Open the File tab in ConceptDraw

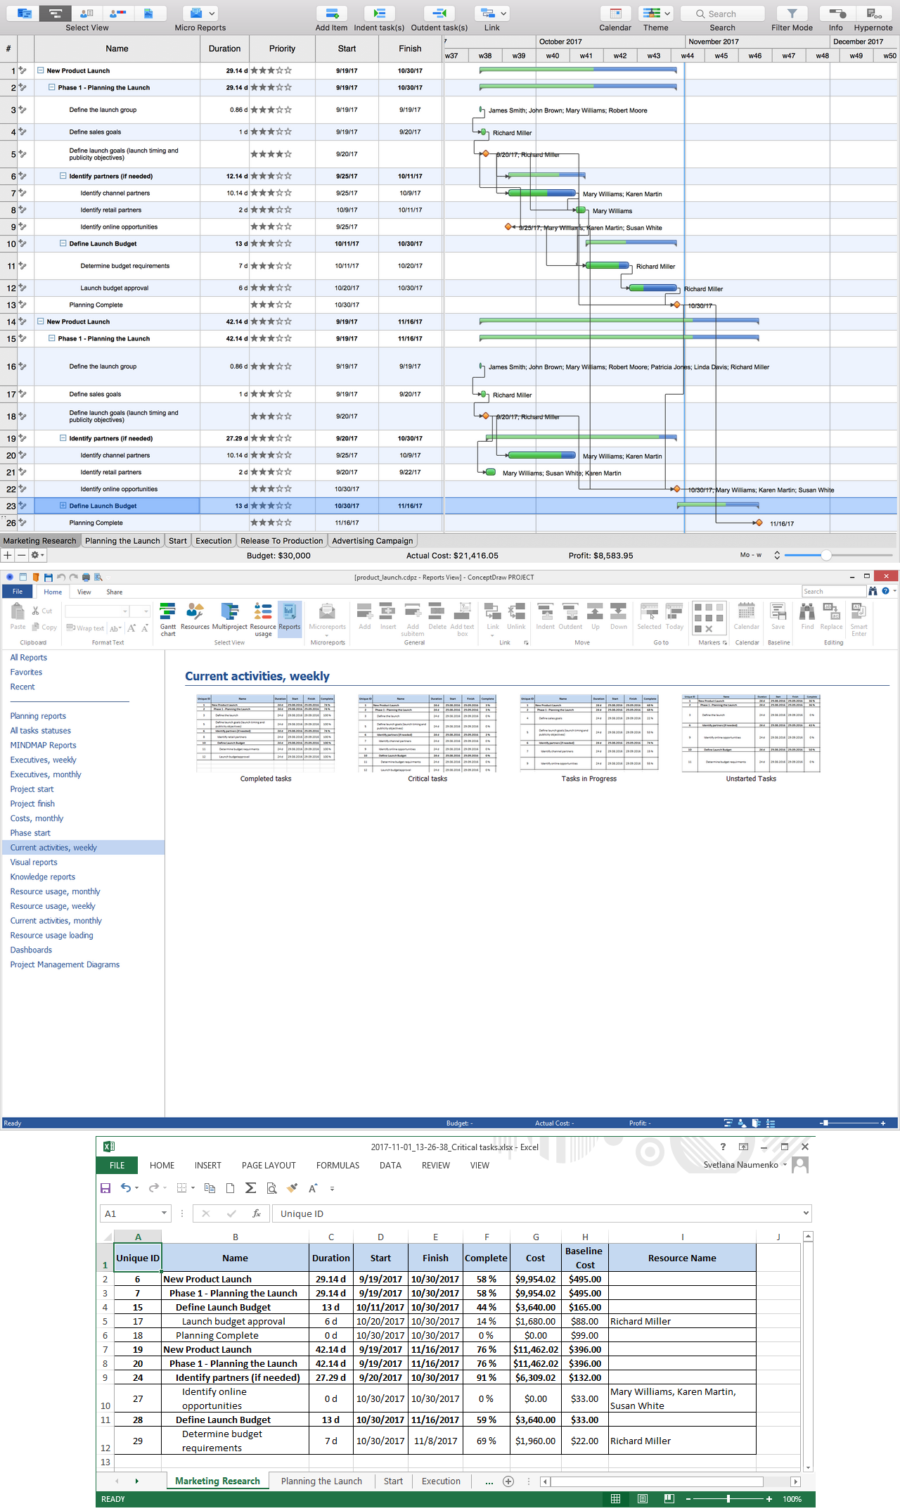[x=18, y=592]
